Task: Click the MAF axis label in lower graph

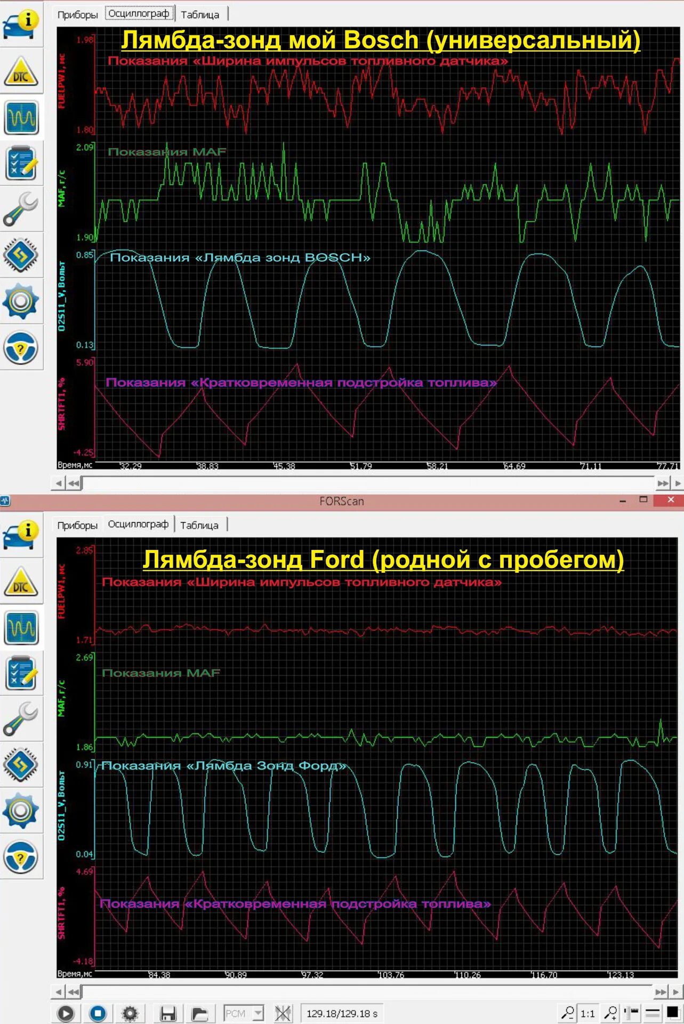Action: [62, 698]
